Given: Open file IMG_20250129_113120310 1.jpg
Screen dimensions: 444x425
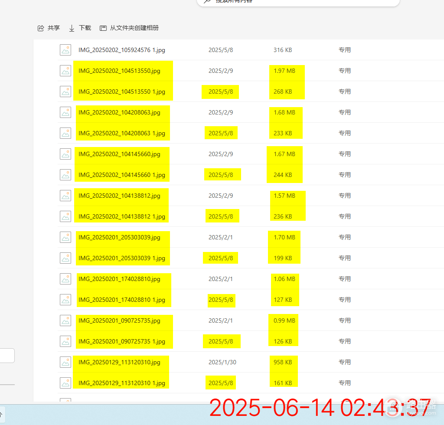Looking at the screenshot, I should click(x=122, y=383).
